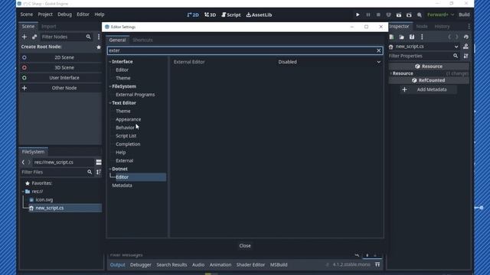
Task: Select External Programs in settings tree
Action: [136, 95]
